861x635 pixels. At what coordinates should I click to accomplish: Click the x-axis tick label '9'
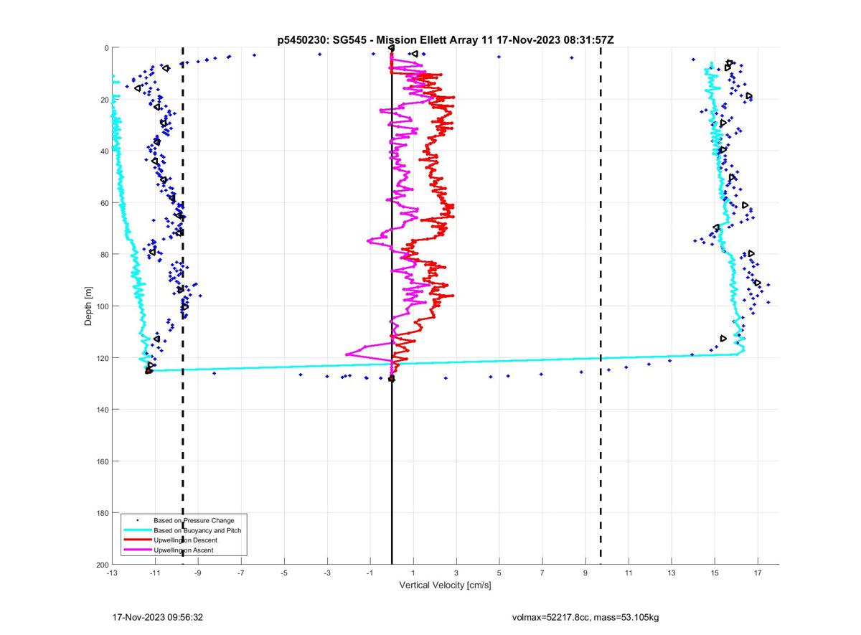tap(585, 573)
